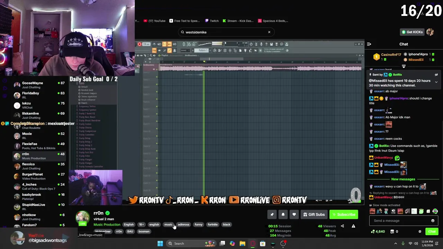Click the BAU tag
The height and width of the screenshot is (249, 443).
point(130,231)
